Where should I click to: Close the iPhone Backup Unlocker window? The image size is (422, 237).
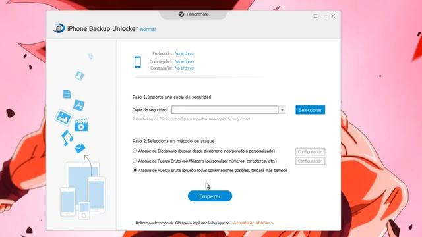(x=333, y=16)
